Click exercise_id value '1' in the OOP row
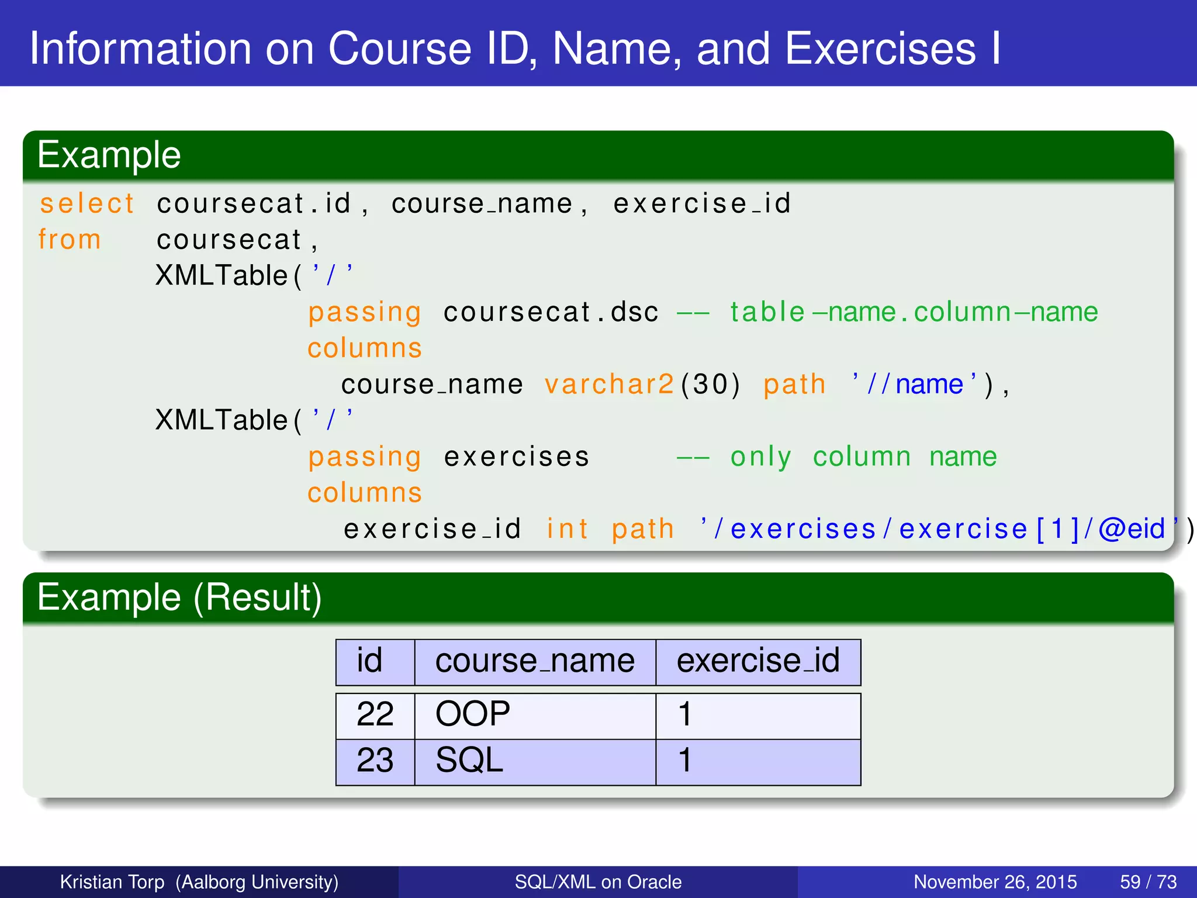The width and height of the screenshot is (1197, 898). pos(758,716)
